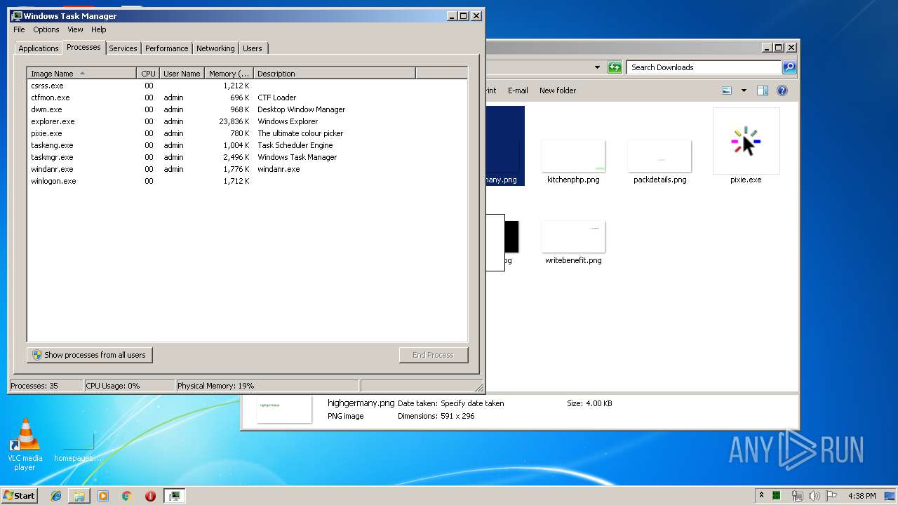The image size is (898, 505).
Task: Open the view options dropdown arrow
Action: click(x=744, y=90)
